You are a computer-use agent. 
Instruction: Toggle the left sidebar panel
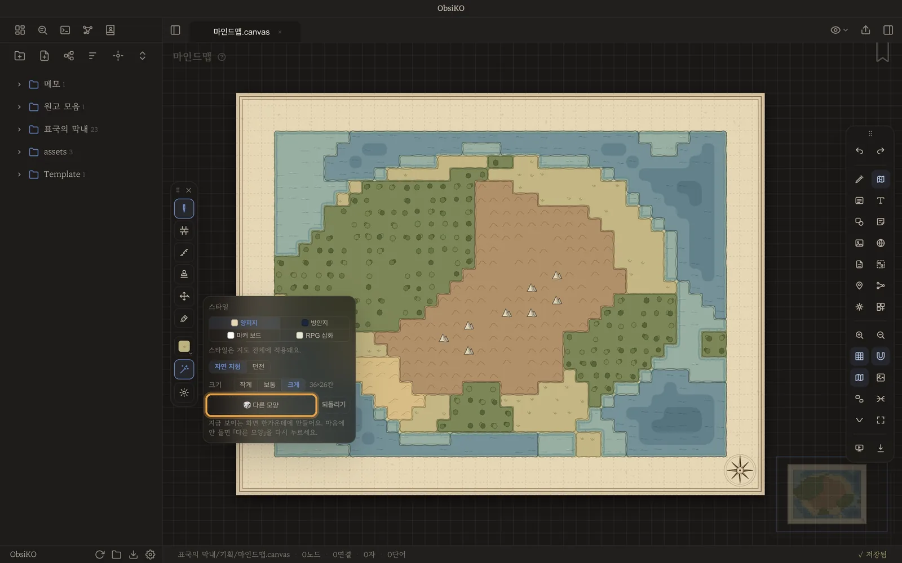[x=175, y=30]
